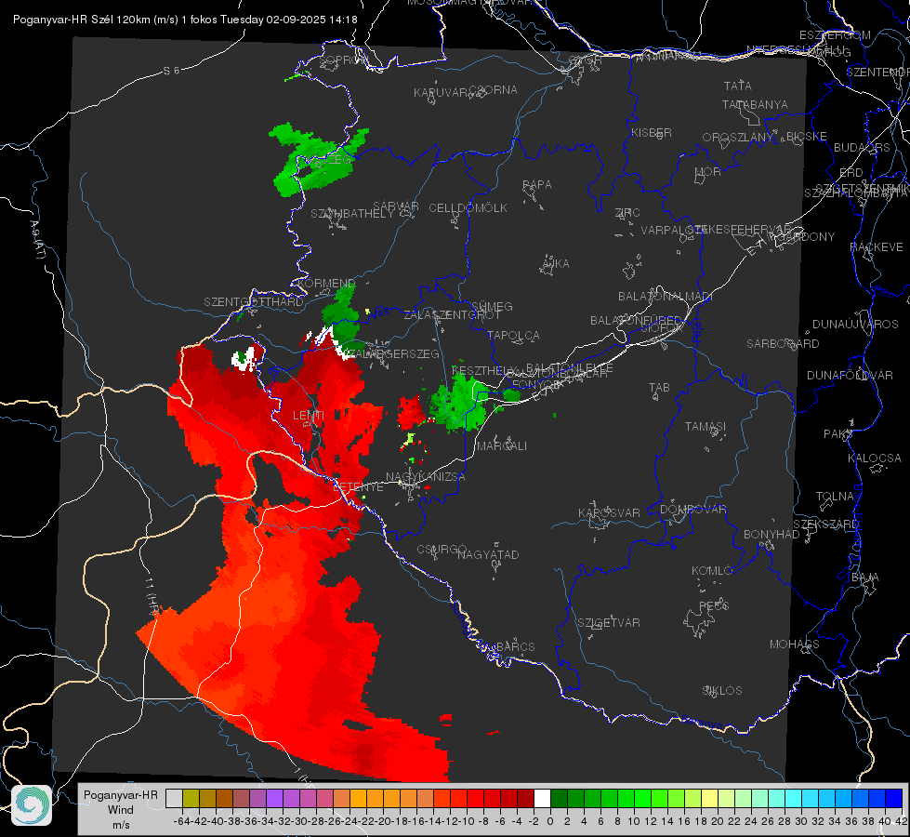
Task: Click the SZIGETVÁR city label
Action: coord(609,623)
